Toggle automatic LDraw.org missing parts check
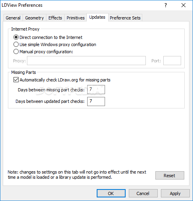Viewport: 193px width, 201px height. (16, 80)
